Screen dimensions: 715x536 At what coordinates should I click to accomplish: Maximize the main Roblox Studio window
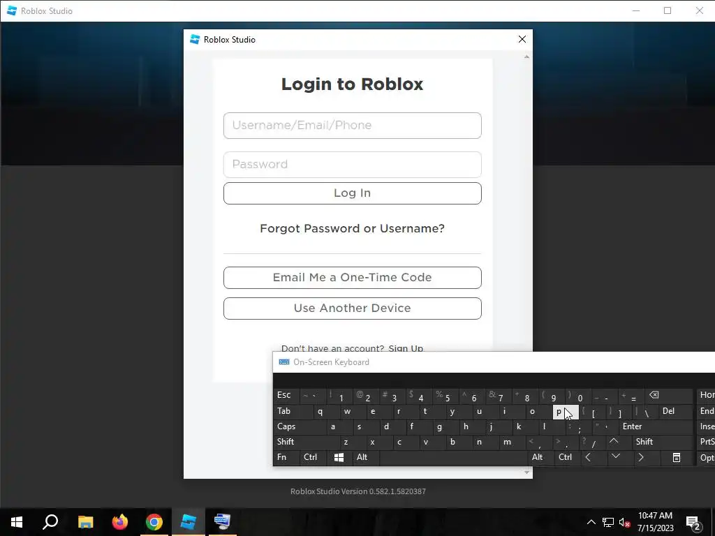pos(668,10)
